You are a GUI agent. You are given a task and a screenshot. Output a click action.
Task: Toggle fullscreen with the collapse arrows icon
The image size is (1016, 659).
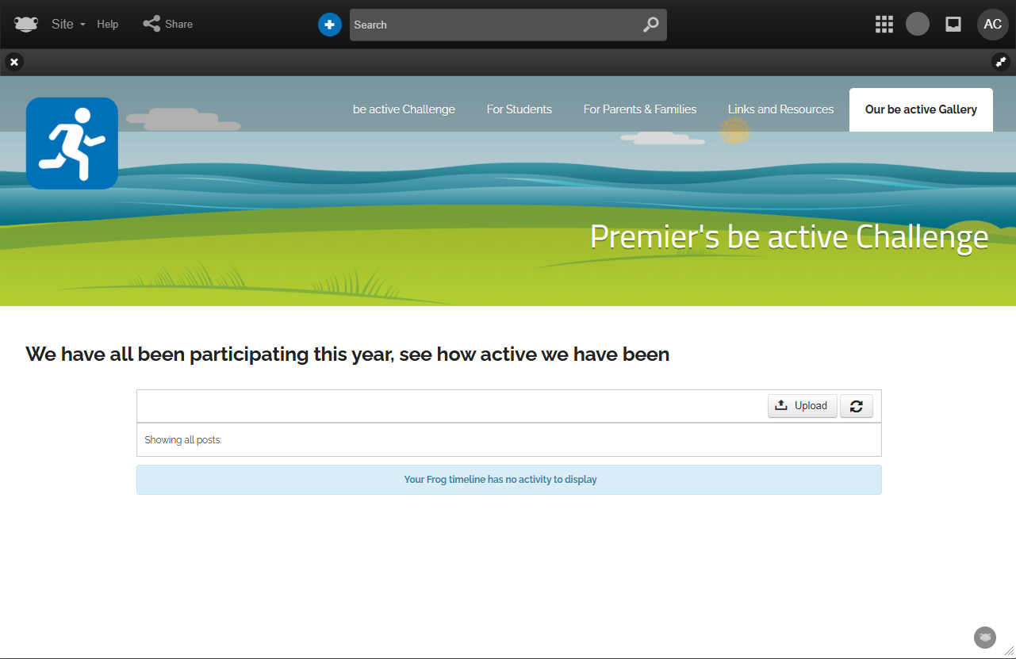coord(1000,62)
